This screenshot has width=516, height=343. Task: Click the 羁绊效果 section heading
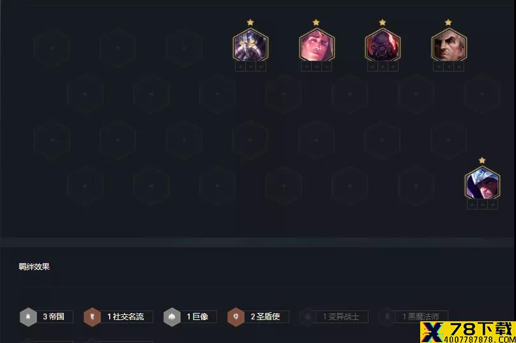pyautogui.click(x=34, y=266)
